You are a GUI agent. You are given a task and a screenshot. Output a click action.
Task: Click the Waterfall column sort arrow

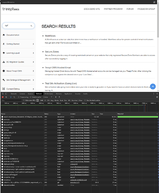coord(157,114)
